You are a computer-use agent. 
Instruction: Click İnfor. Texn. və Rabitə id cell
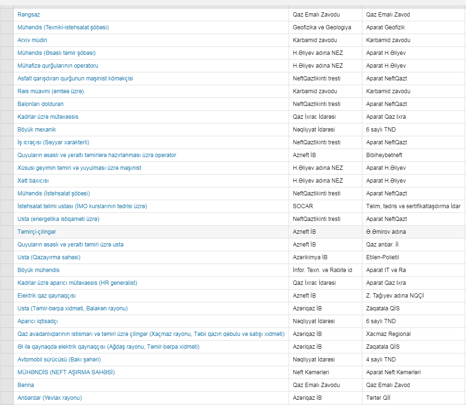pyautogui.click(x=325, y=270)
